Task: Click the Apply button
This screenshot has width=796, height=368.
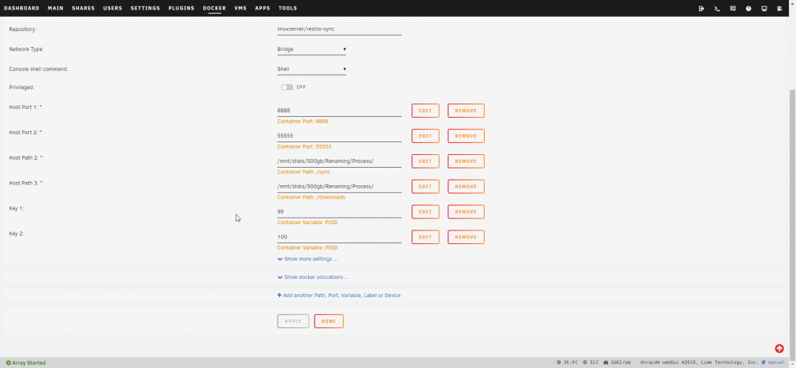Action: 293,321
